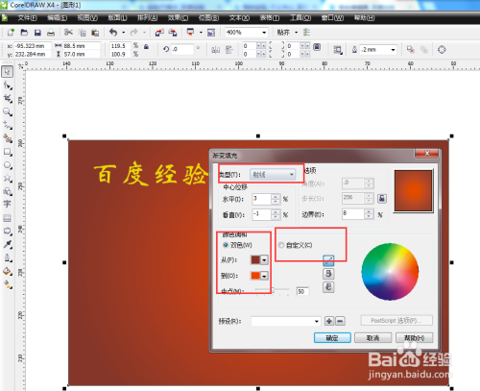Select the Fill bucket tool
Viewport: 480px width, 391px height.
pos(8,271)
